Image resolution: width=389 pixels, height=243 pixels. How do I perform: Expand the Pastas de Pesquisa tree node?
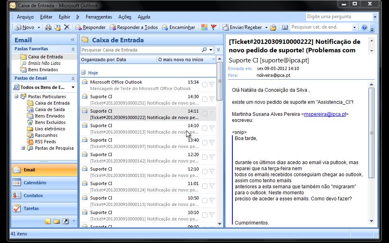pyautogui.click(x=23, y=148)
